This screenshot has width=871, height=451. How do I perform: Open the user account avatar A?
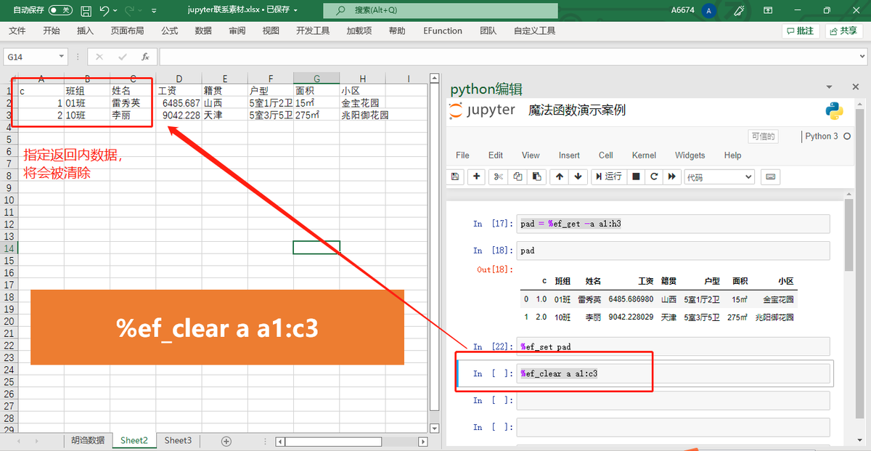coord(708,10)
